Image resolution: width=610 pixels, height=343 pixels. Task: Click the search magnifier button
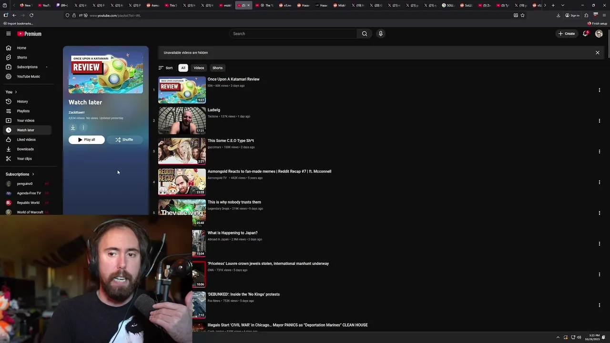click(x=365, y=34)
